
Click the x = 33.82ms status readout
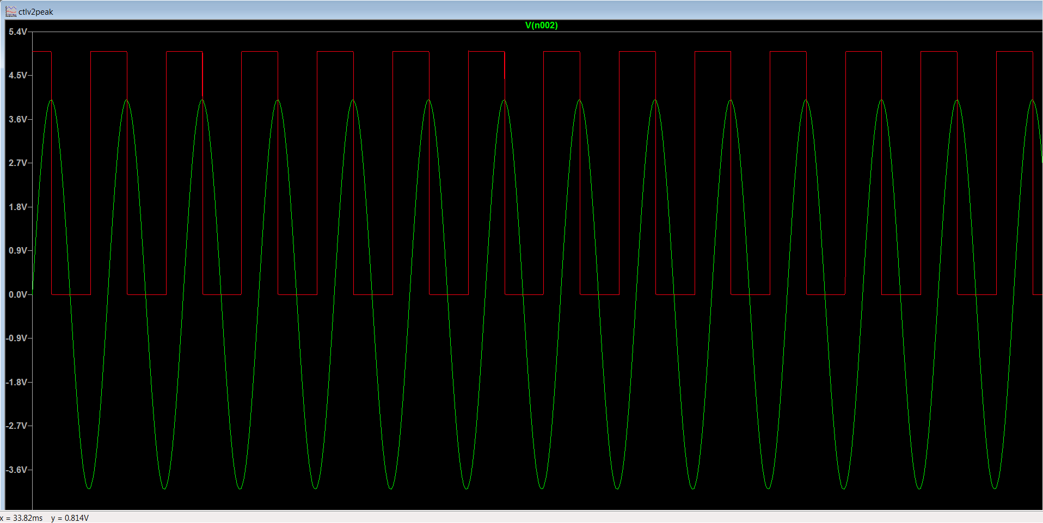[x=21, y=518]
